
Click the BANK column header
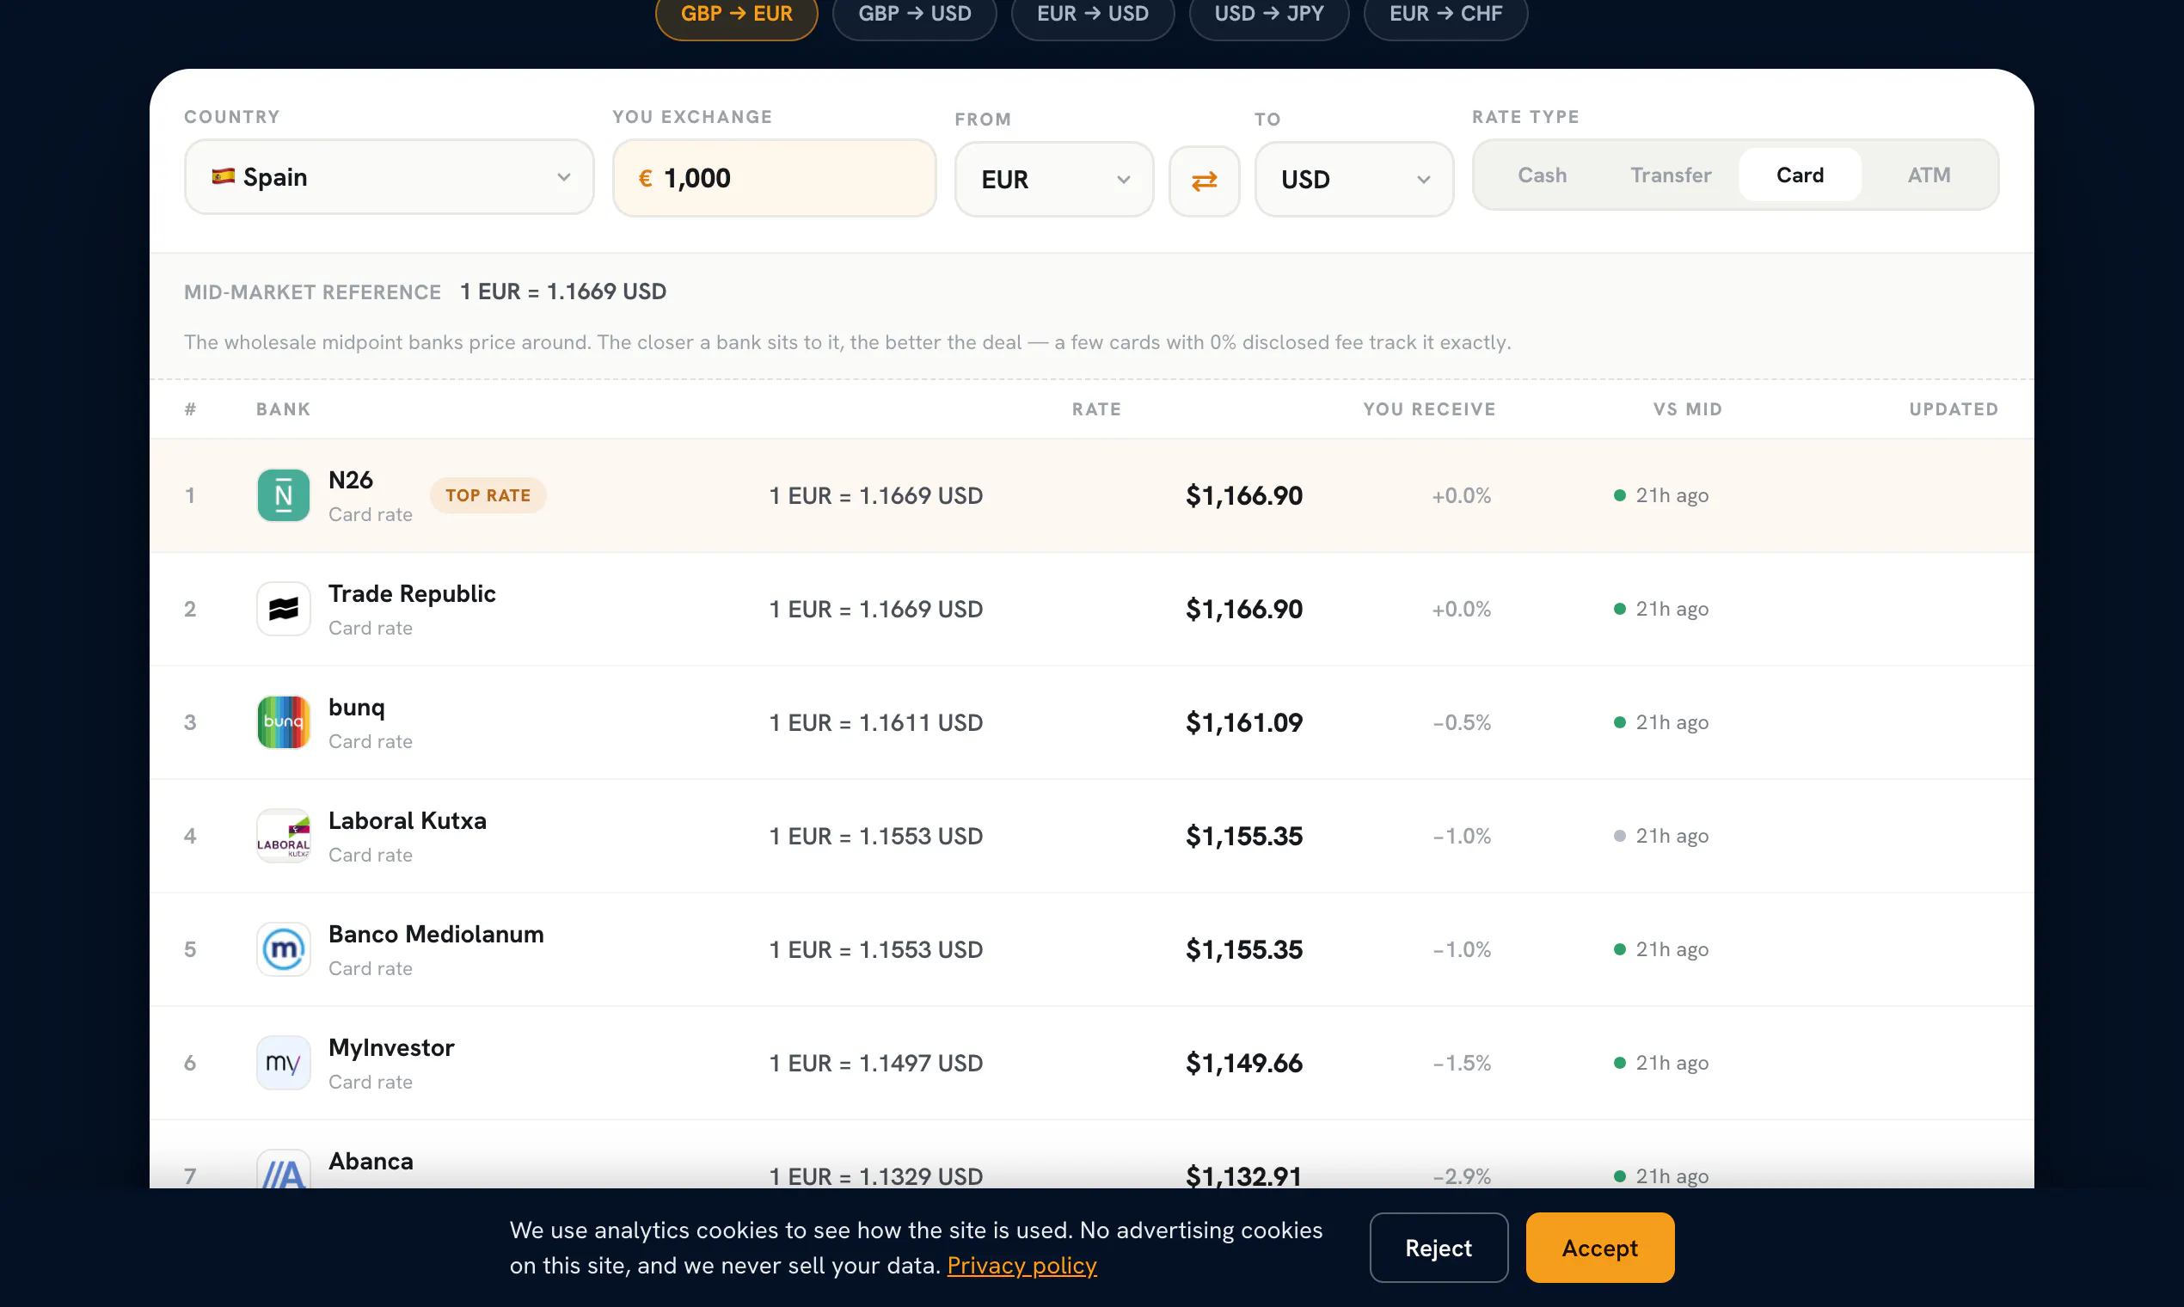pos(283,408)
